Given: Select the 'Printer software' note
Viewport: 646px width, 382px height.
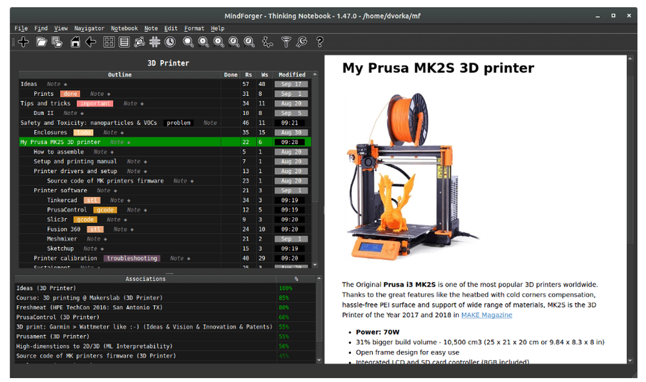Looking at the screenshot, I should pos(165,190).
